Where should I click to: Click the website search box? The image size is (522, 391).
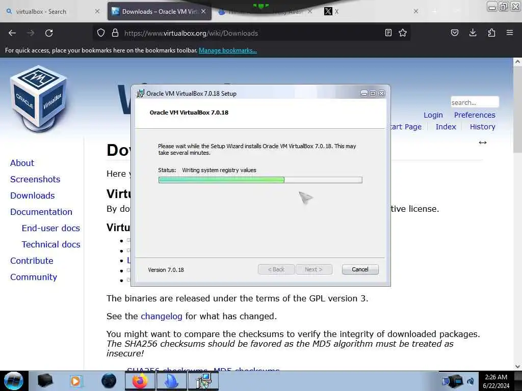coord(475,102)
